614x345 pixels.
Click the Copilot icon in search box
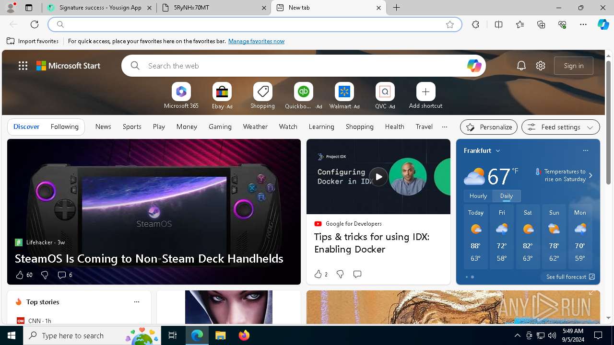click(x=474, y=66)
